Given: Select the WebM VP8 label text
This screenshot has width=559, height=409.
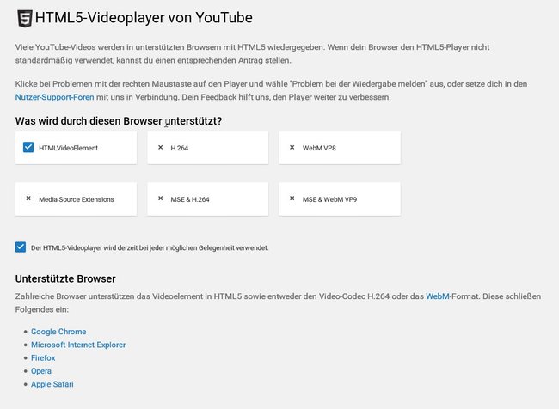Looking at the screenshot, I should pos(319,148).
